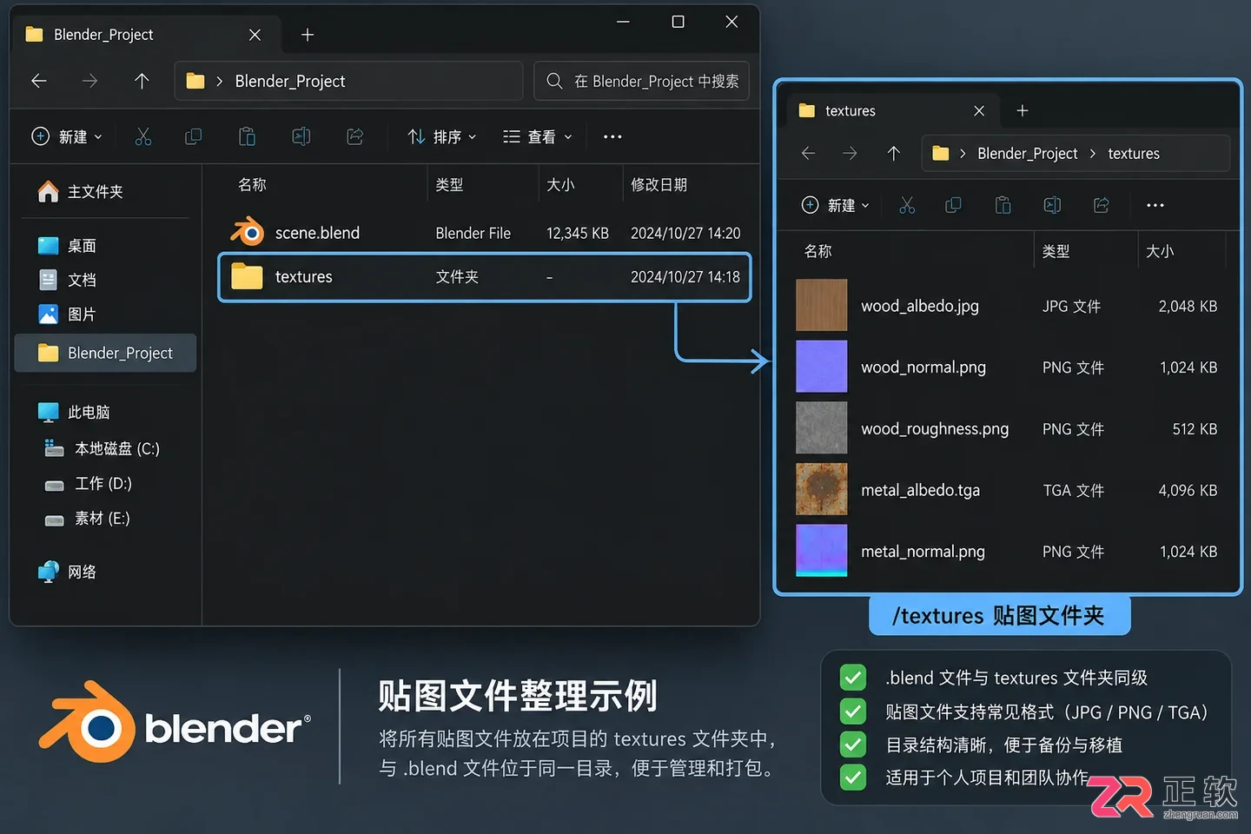This screenshot has height=834, width=1251.
Task: Go forward in textures window
Action: click(x=850, y=153)
